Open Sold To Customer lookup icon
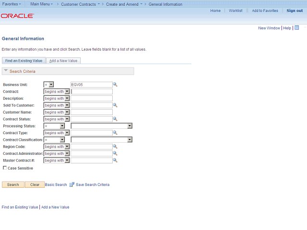Viewport: 307px width, 230px height. (115, 105)
